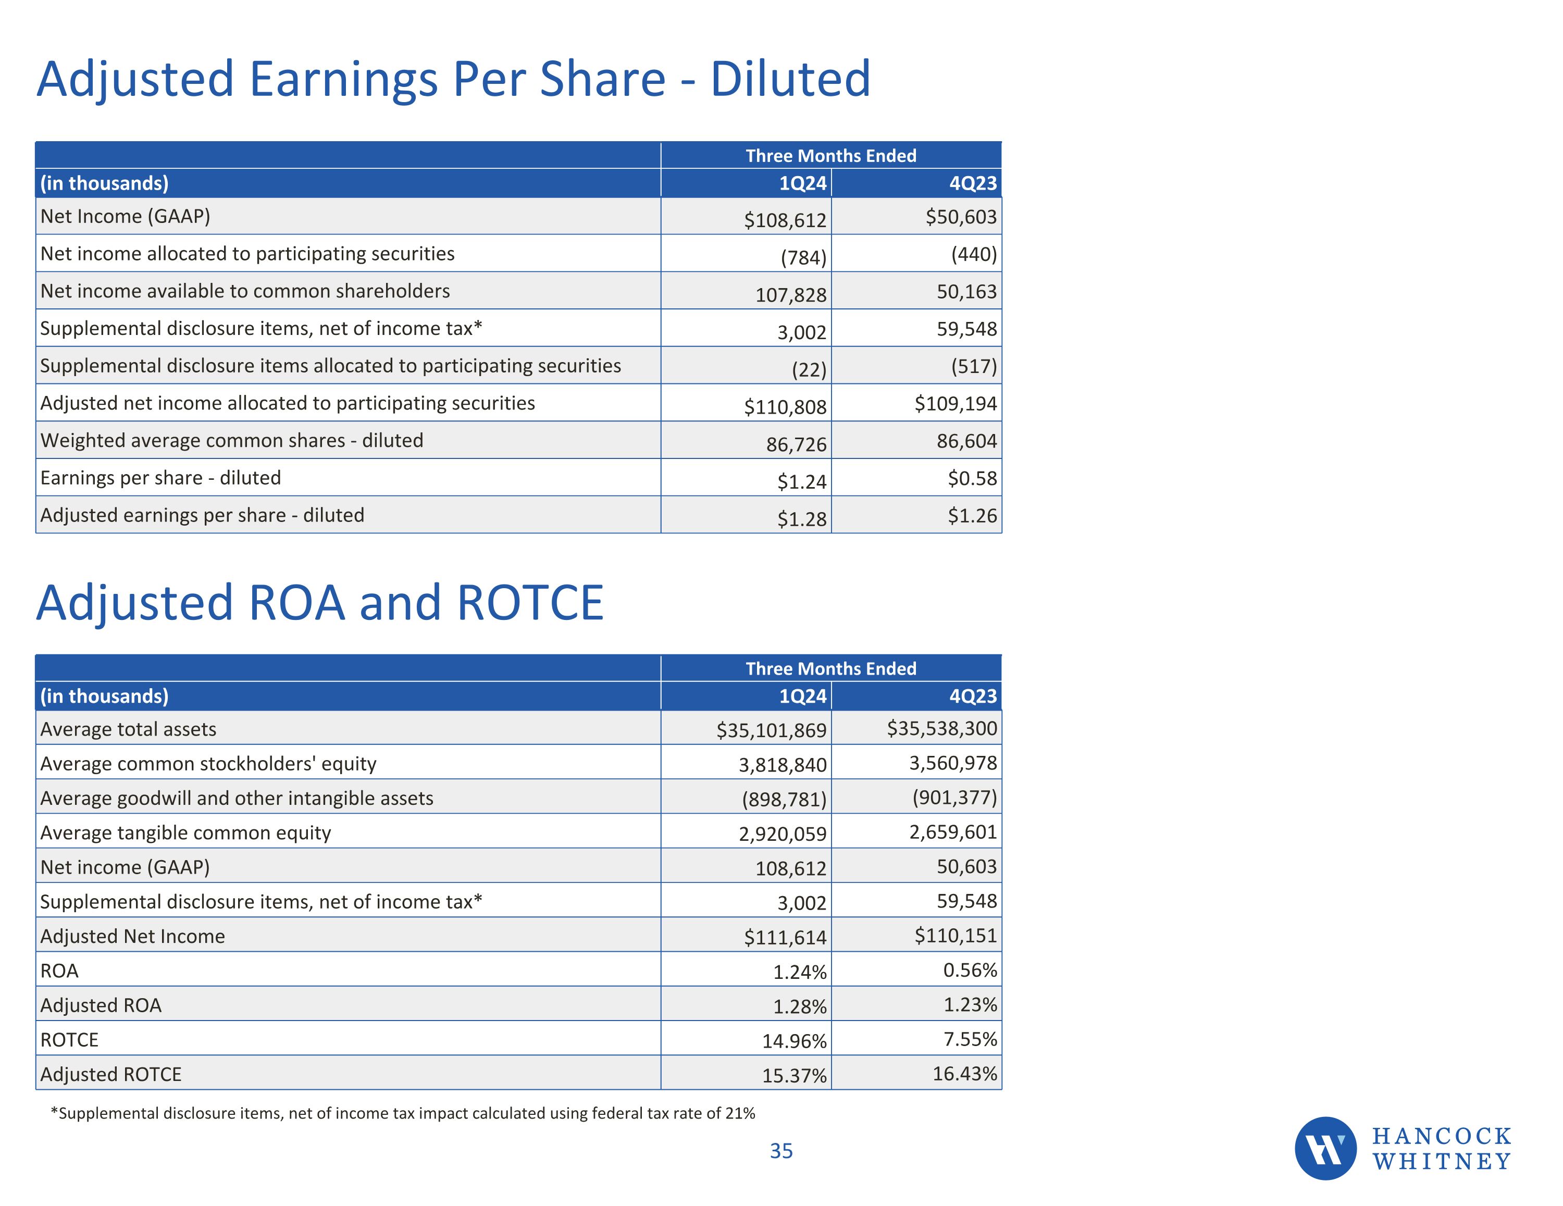The width and height of the screenshot is (1563, 1206).
Task: Select Average tangible common equity label
Action: [185, 832]
